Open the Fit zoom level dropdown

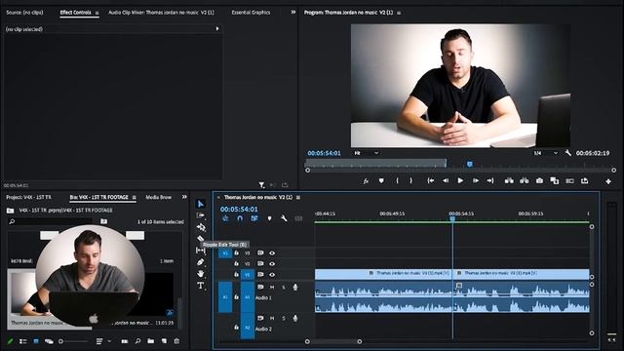[x=367, y=153]
